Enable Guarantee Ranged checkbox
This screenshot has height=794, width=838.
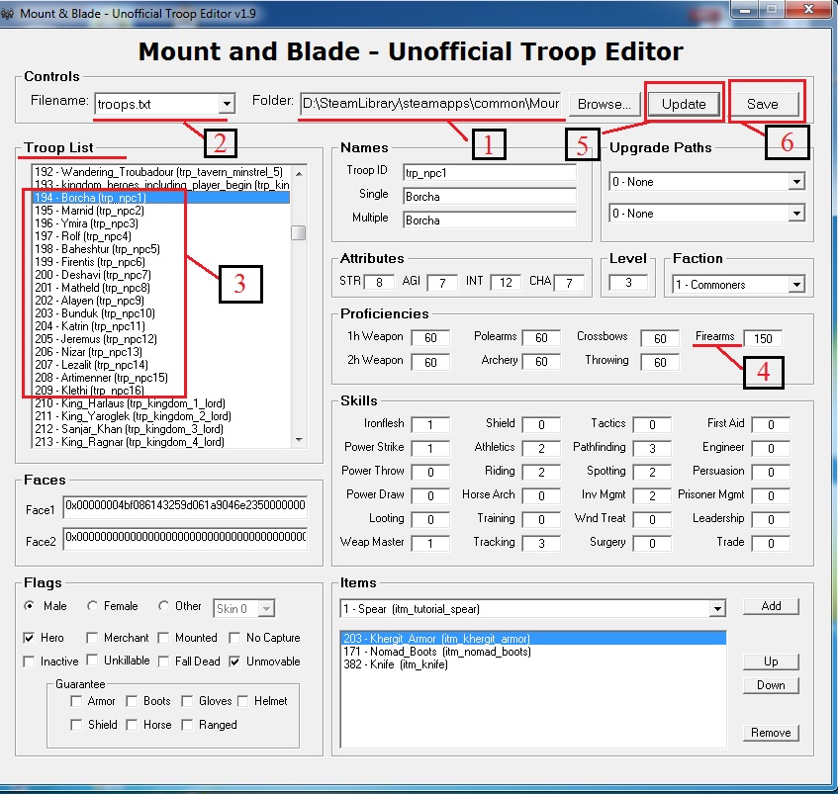coord(187,725)
